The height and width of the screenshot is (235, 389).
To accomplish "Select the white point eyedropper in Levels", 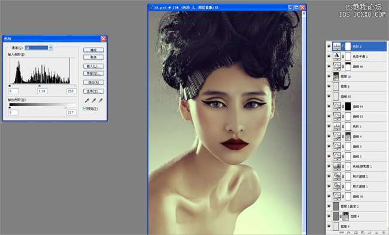I will 101,100.
